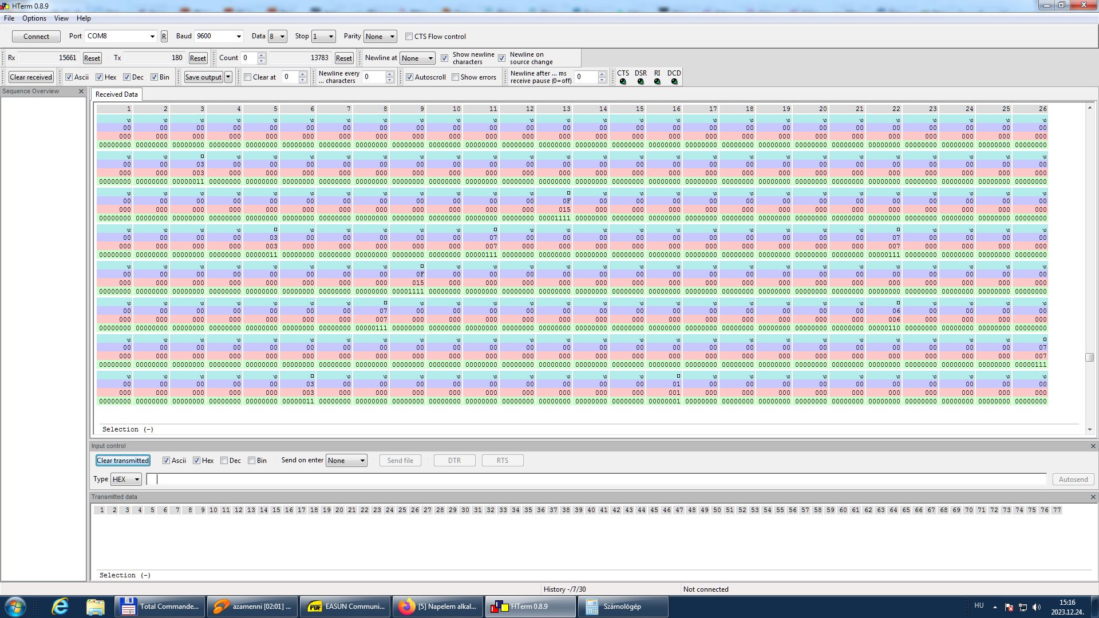The image size is (1099, 618).
Task: Enable the Show errors checkbox
Action: [456, 77]
